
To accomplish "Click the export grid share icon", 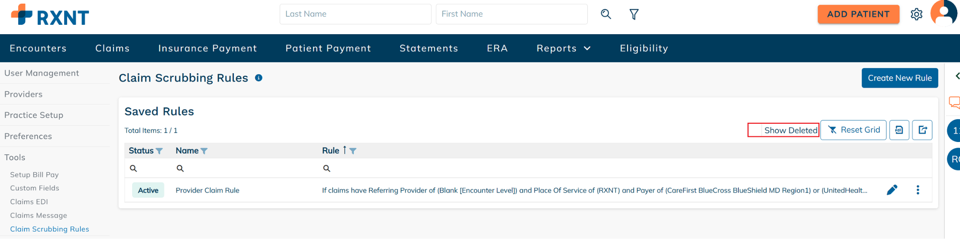I will click(x=922, y=130).
